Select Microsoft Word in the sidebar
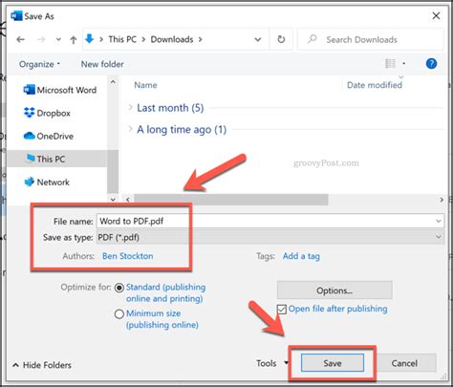The image size is (453, 387). 60,90
